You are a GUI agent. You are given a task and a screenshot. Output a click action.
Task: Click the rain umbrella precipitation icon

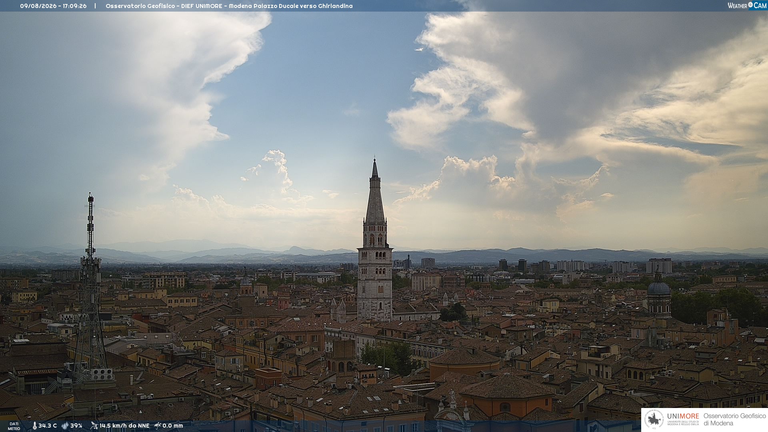[158, 426]
